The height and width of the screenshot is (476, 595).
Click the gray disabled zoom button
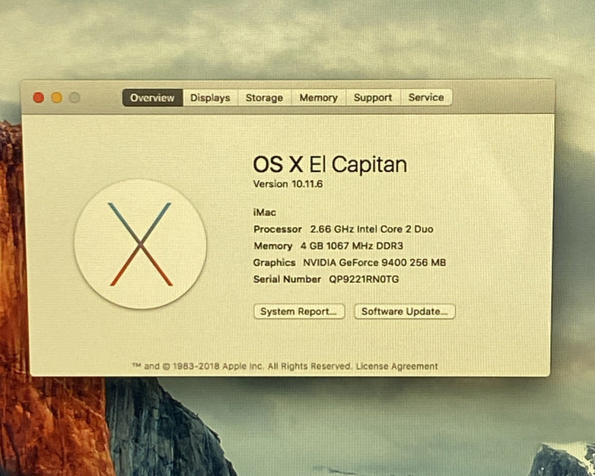tap(75, 97)
